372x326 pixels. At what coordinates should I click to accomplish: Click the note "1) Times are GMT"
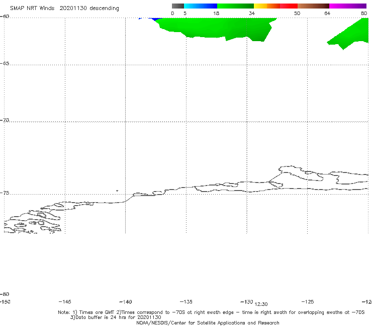[x=94, y=312]
